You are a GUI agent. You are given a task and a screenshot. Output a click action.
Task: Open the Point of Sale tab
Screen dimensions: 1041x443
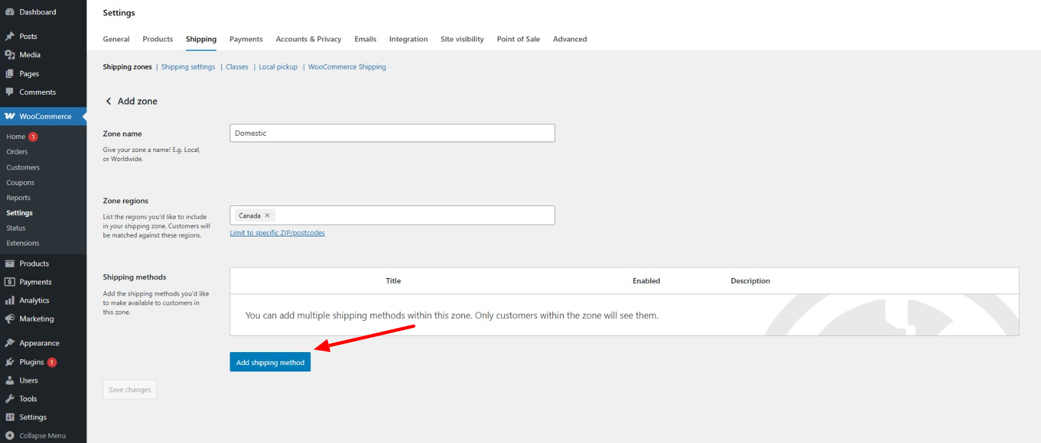[x=519, y=39]
